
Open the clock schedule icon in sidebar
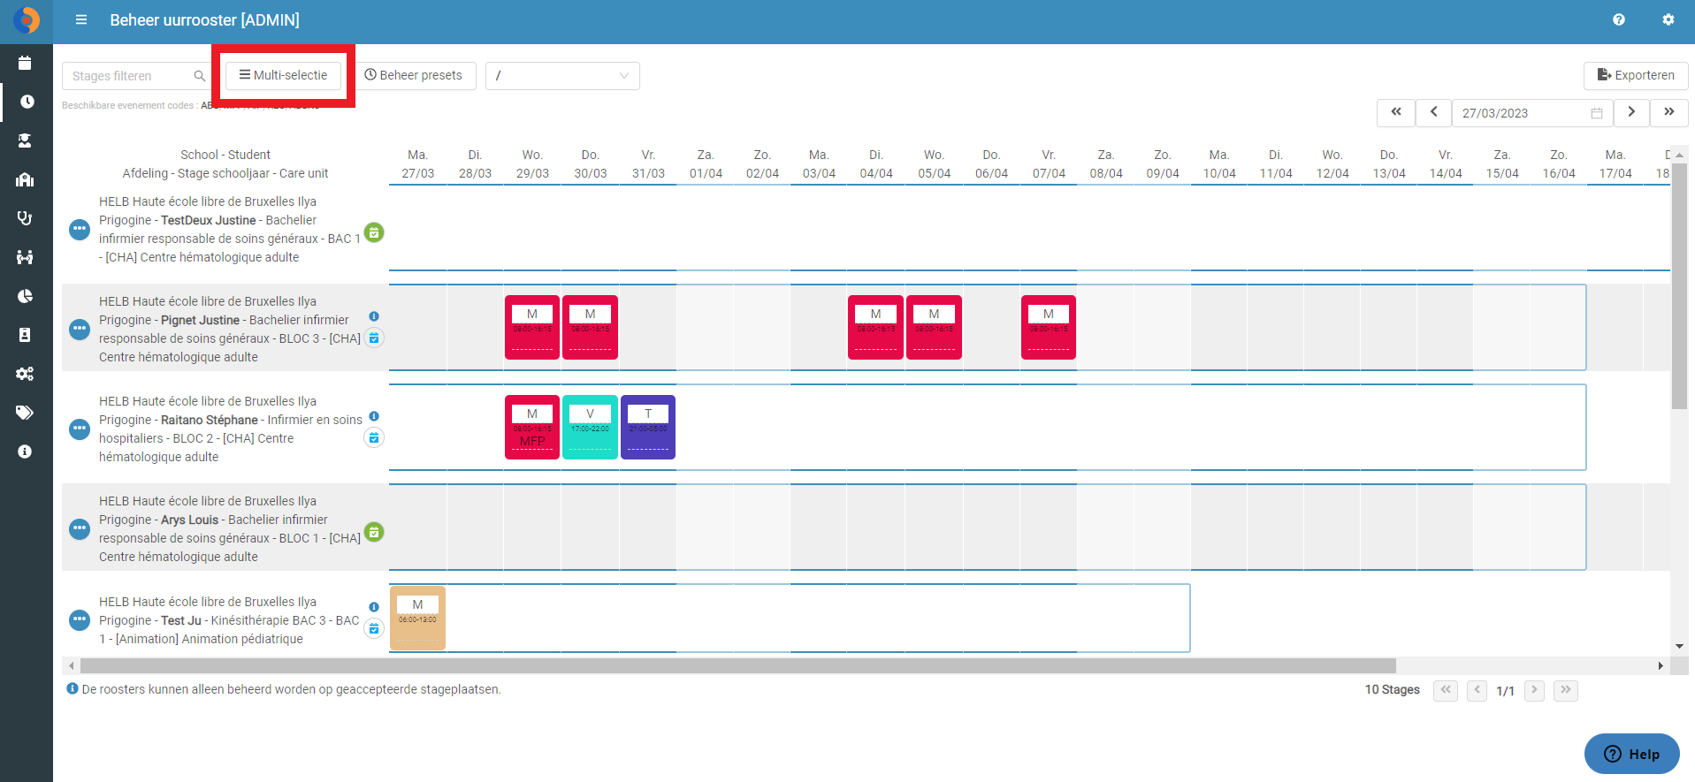(x=27, y=102)
